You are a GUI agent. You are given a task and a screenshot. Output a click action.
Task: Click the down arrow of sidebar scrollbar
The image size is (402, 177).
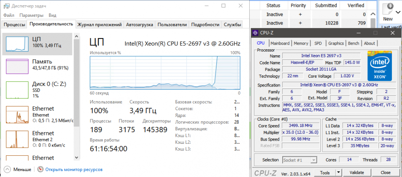pyautogui.click(x=76, y=157)
